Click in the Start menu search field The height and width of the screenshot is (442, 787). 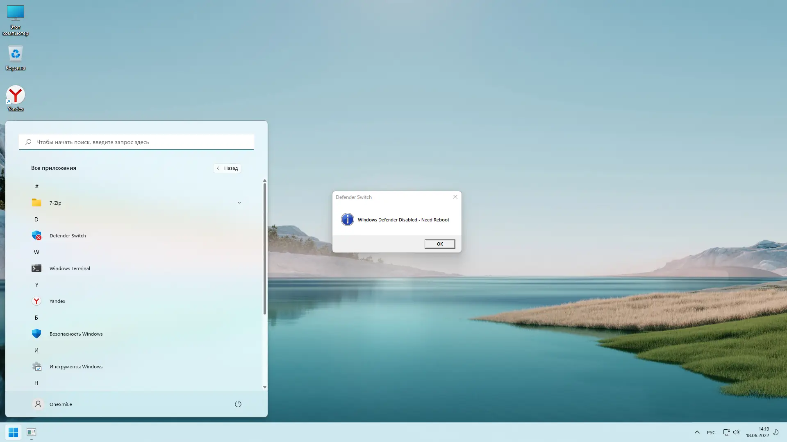coord(136,142)
